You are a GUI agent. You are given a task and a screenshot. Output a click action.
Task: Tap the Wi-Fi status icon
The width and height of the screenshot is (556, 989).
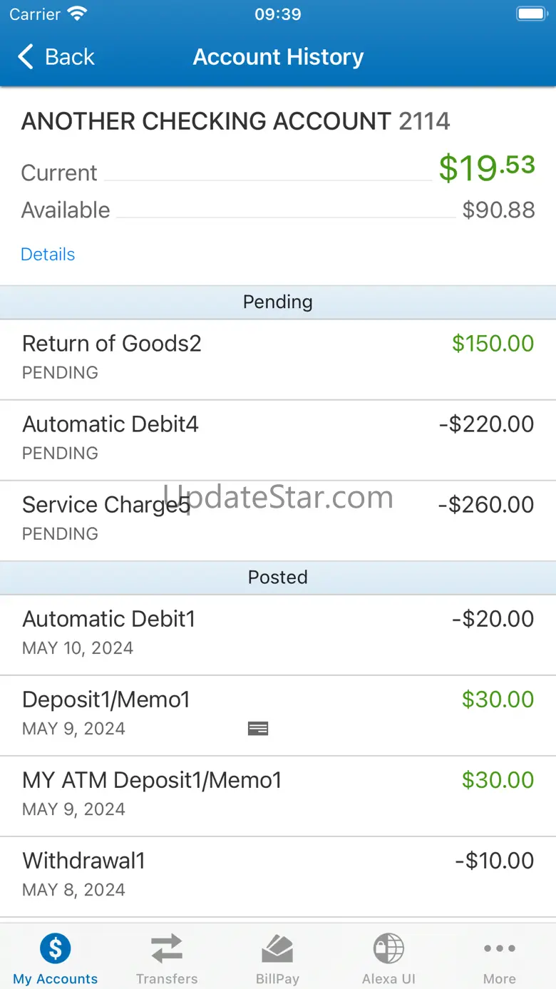pos(76,14)
